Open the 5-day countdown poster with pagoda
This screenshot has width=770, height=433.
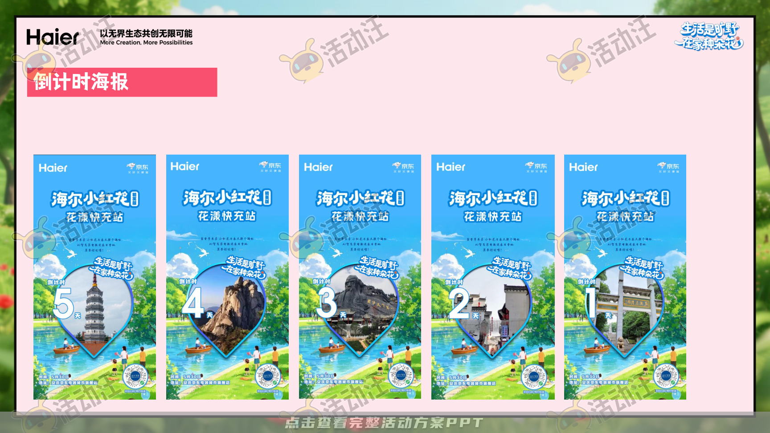(x=94, y=277)
